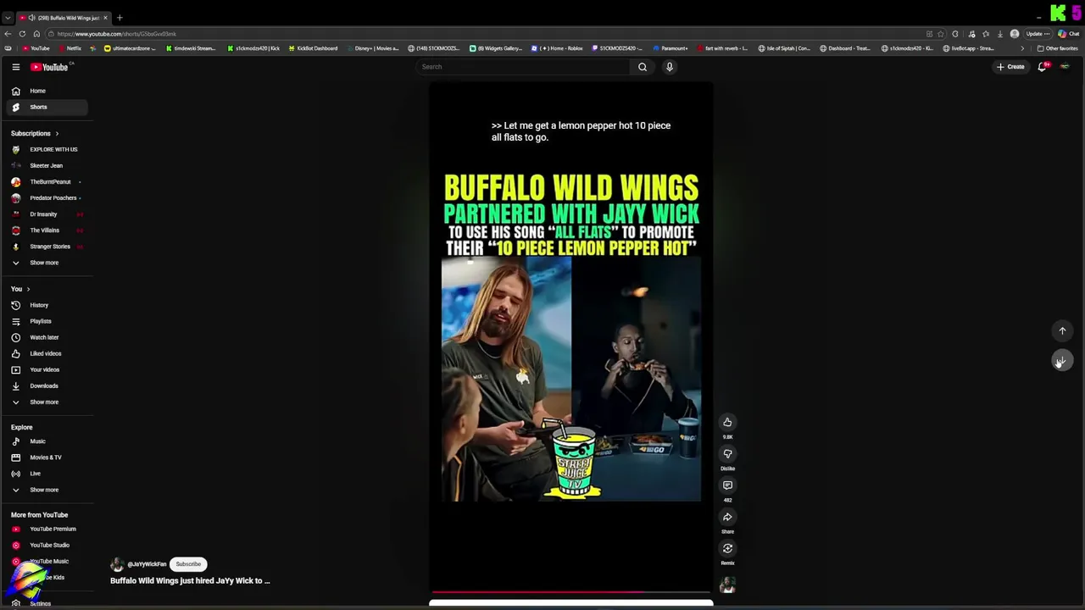Image resolution: width=1085 pixels, height=610 pixels.
Task: Open the comments on the short
Action: pos(727,485)
